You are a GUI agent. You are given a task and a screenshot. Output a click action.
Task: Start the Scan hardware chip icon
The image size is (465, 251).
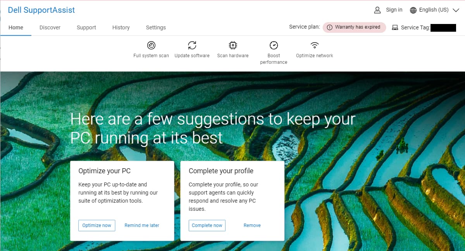point(232,46)
